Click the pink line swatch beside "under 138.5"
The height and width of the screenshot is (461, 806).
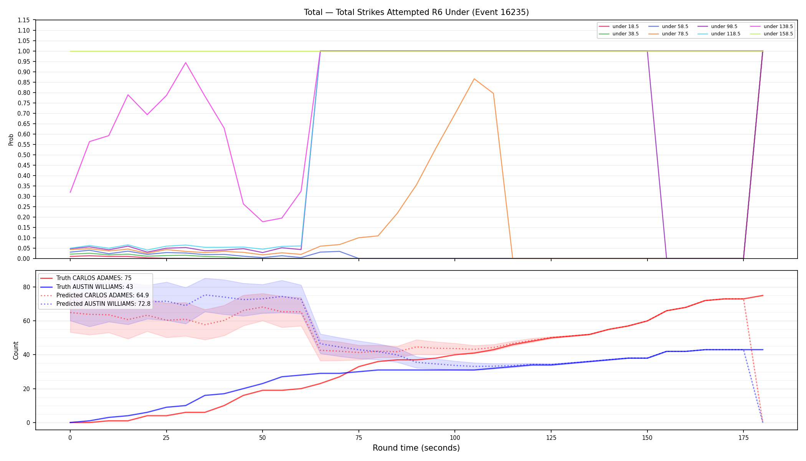pyautogui.click(x=756, y=27)
